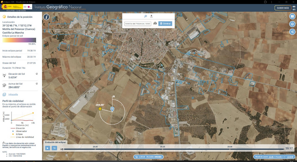Click the Motilla del Palancar search field
Screen dimensions: 297x162
click(138, 24)
